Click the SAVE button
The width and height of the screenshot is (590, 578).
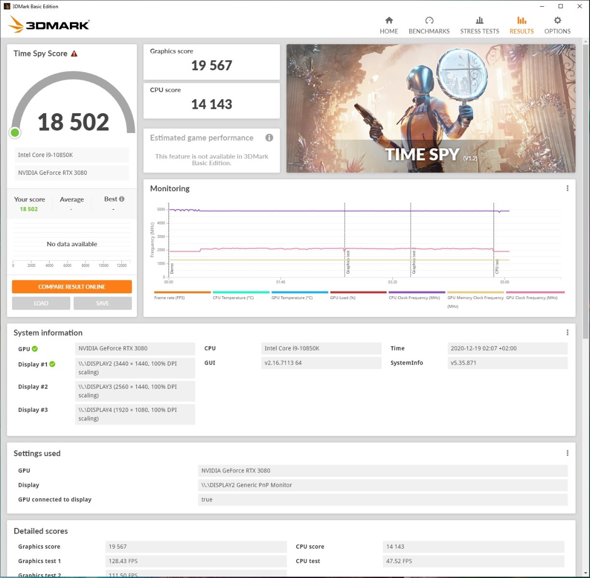click(x=103, y=303)
